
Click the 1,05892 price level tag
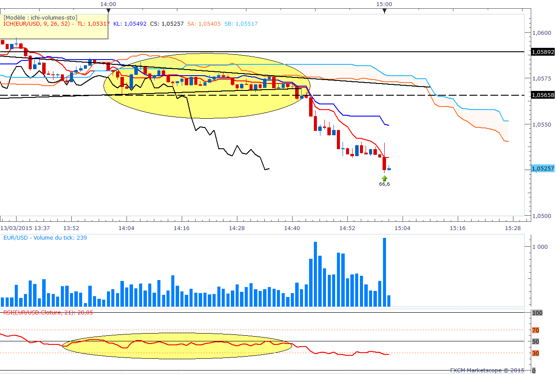click(543, 52)
